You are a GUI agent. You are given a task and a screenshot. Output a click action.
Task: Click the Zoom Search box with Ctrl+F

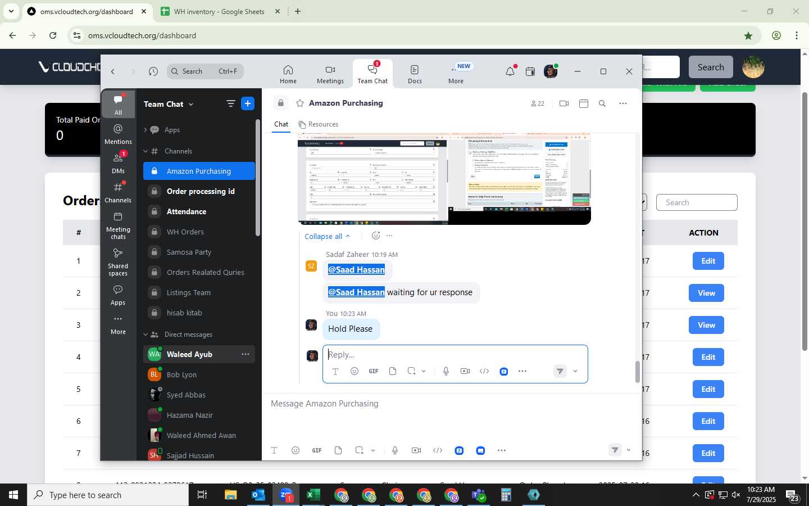pos(205,71)
